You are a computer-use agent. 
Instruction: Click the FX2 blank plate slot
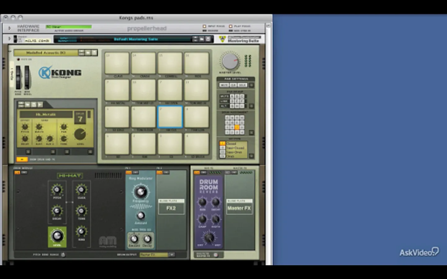pos(171,207)
